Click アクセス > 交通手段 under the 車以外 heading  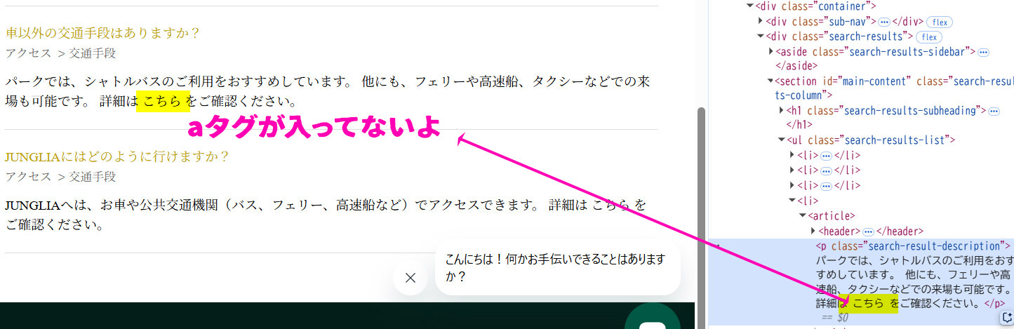pos(60,53)
